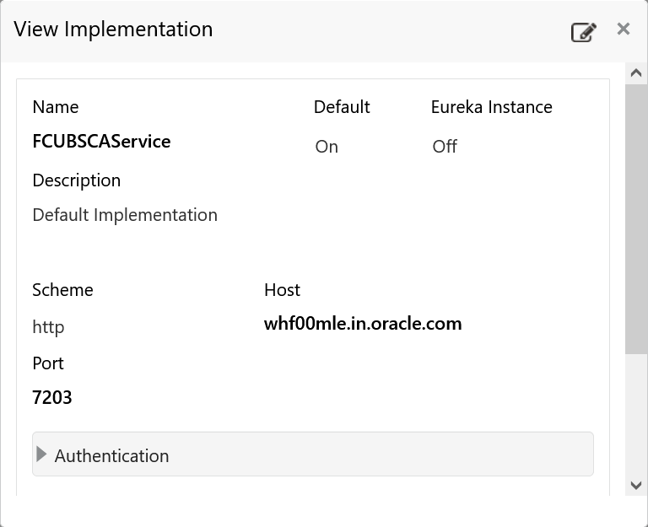The image size is (648, 527).
Task: Select the FCUBSCAService name value
Action: pos(101,142)
